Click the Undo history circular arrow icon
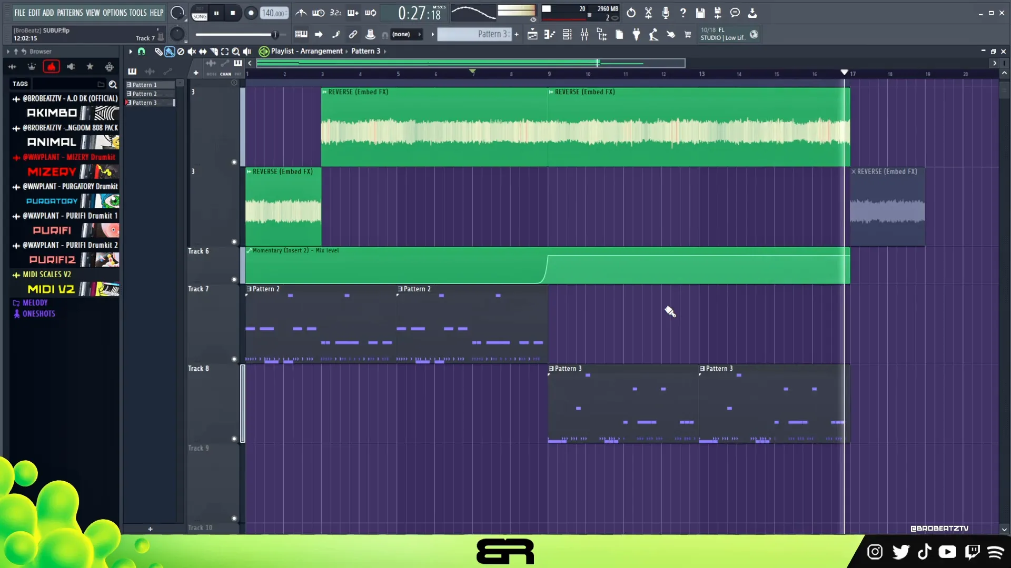 (x=631, y=13)
